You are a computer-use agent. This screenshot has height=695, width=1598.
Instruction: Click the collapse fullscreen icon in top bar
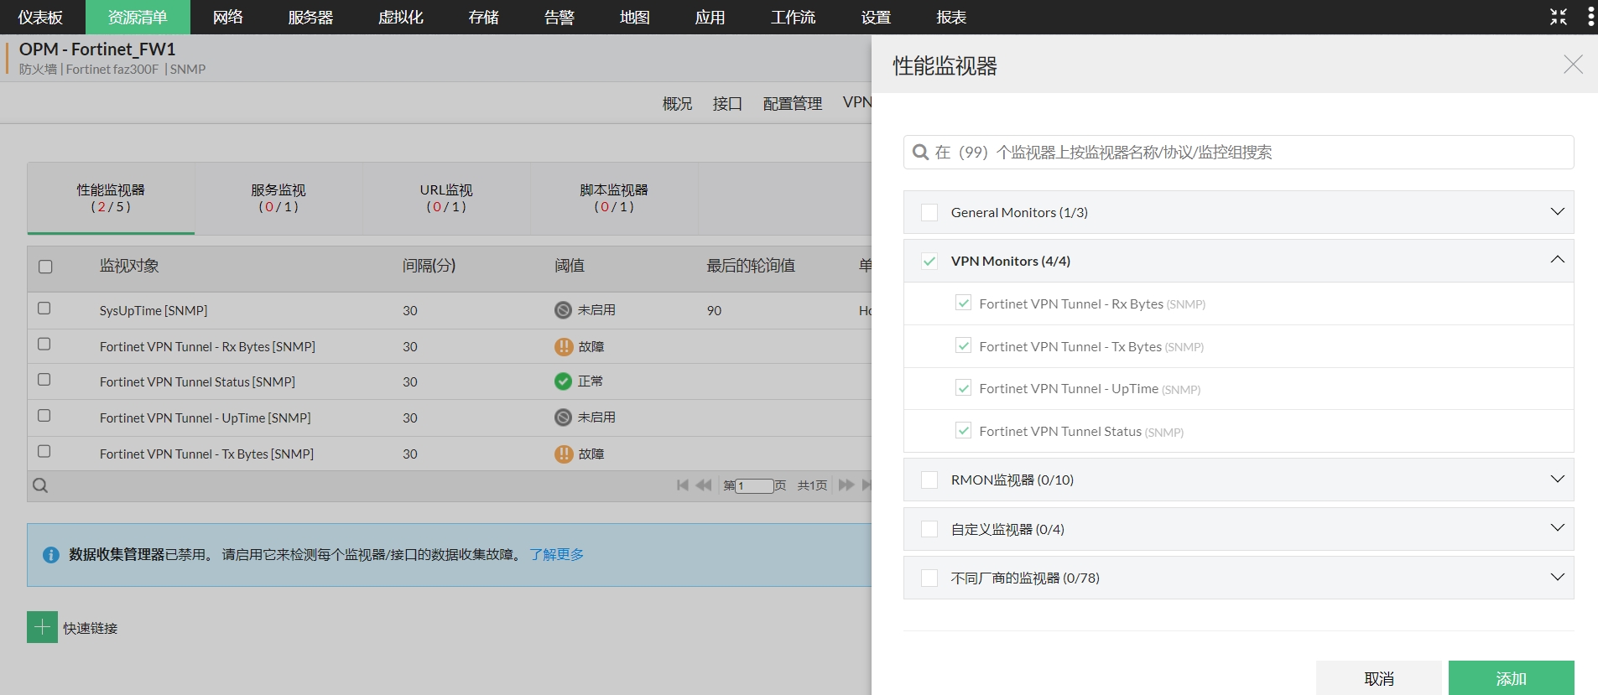tap(1559, 17)
